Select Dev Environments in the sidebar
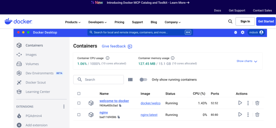The height and width of the screenshot is (128, 276). (39, 73)
